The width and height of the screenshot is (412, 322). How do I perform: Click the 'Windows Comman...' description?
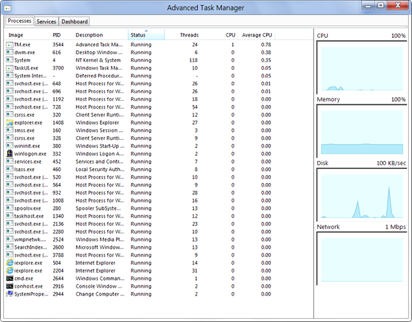click(x=100, y=279)
